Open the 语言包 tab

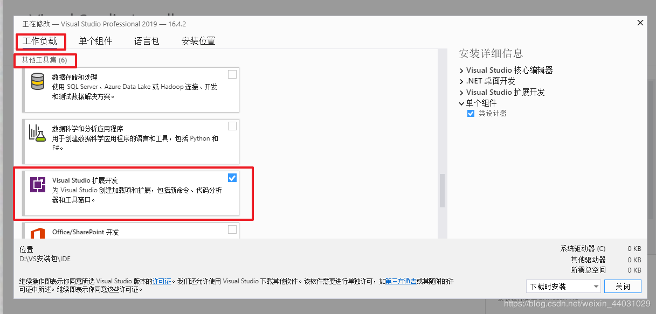(147, 41)
